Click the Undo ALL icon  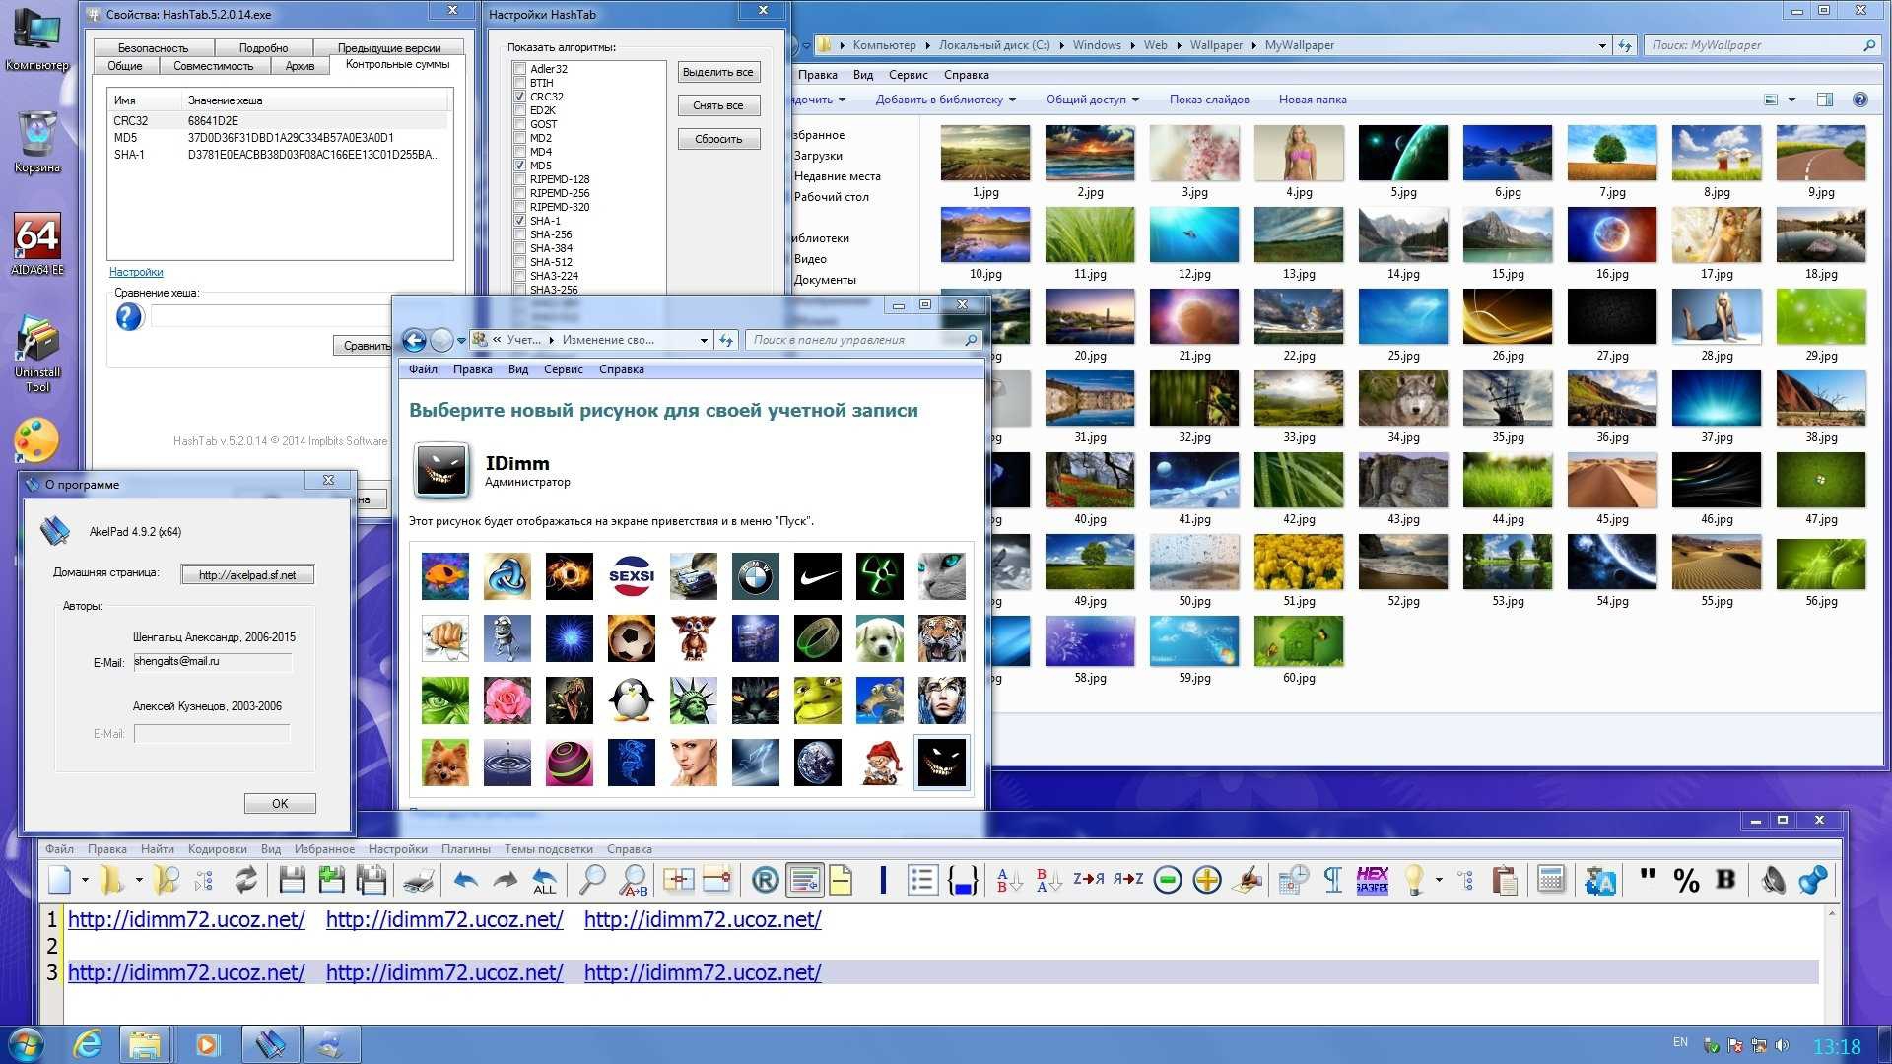pyautogui.click(x=544, y=880)
